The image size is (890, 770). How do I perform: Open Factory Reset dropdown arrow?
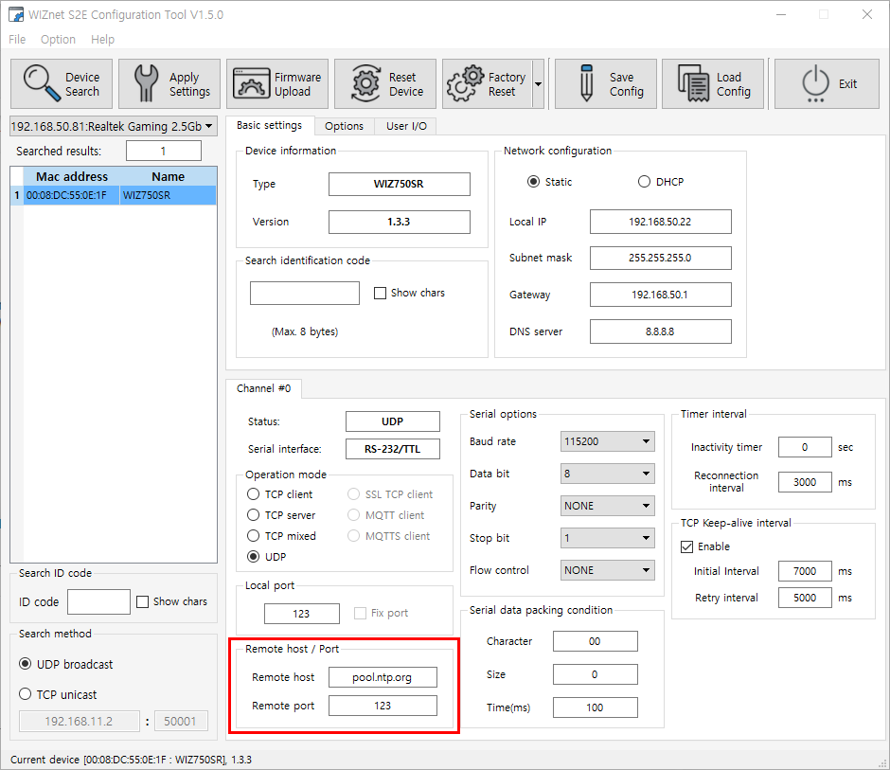538,84
